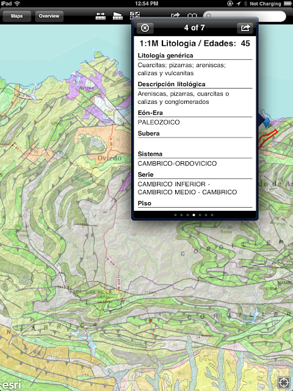The image size is (293, 391).
Task: Tap the 'CAMBRICO-ORDOVICICO' value
Action: pyautogui.click(x=177, y=164)
